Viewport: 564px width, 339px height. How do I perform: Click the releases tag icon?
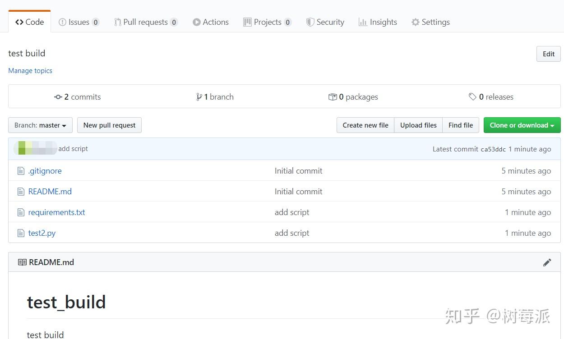472,96
